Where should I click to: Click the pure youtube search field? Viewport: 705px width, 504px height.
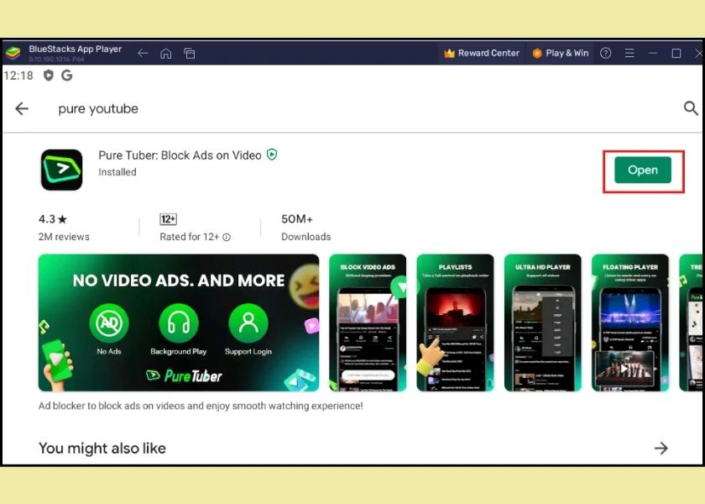(x=98, y=109)
